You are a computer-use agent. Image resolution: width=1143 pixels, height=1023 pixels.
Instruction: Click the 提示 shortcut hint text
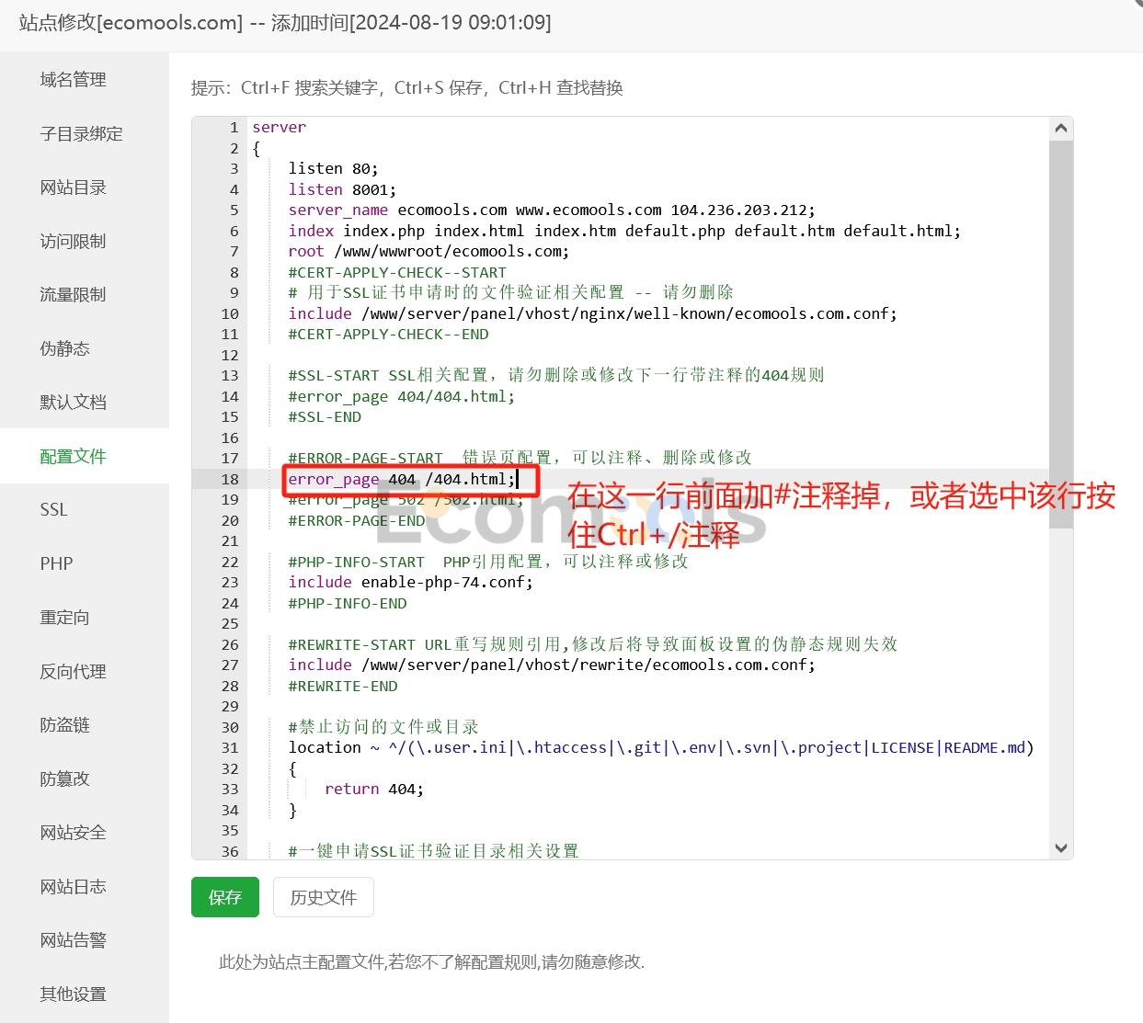(x=407, y=88)
